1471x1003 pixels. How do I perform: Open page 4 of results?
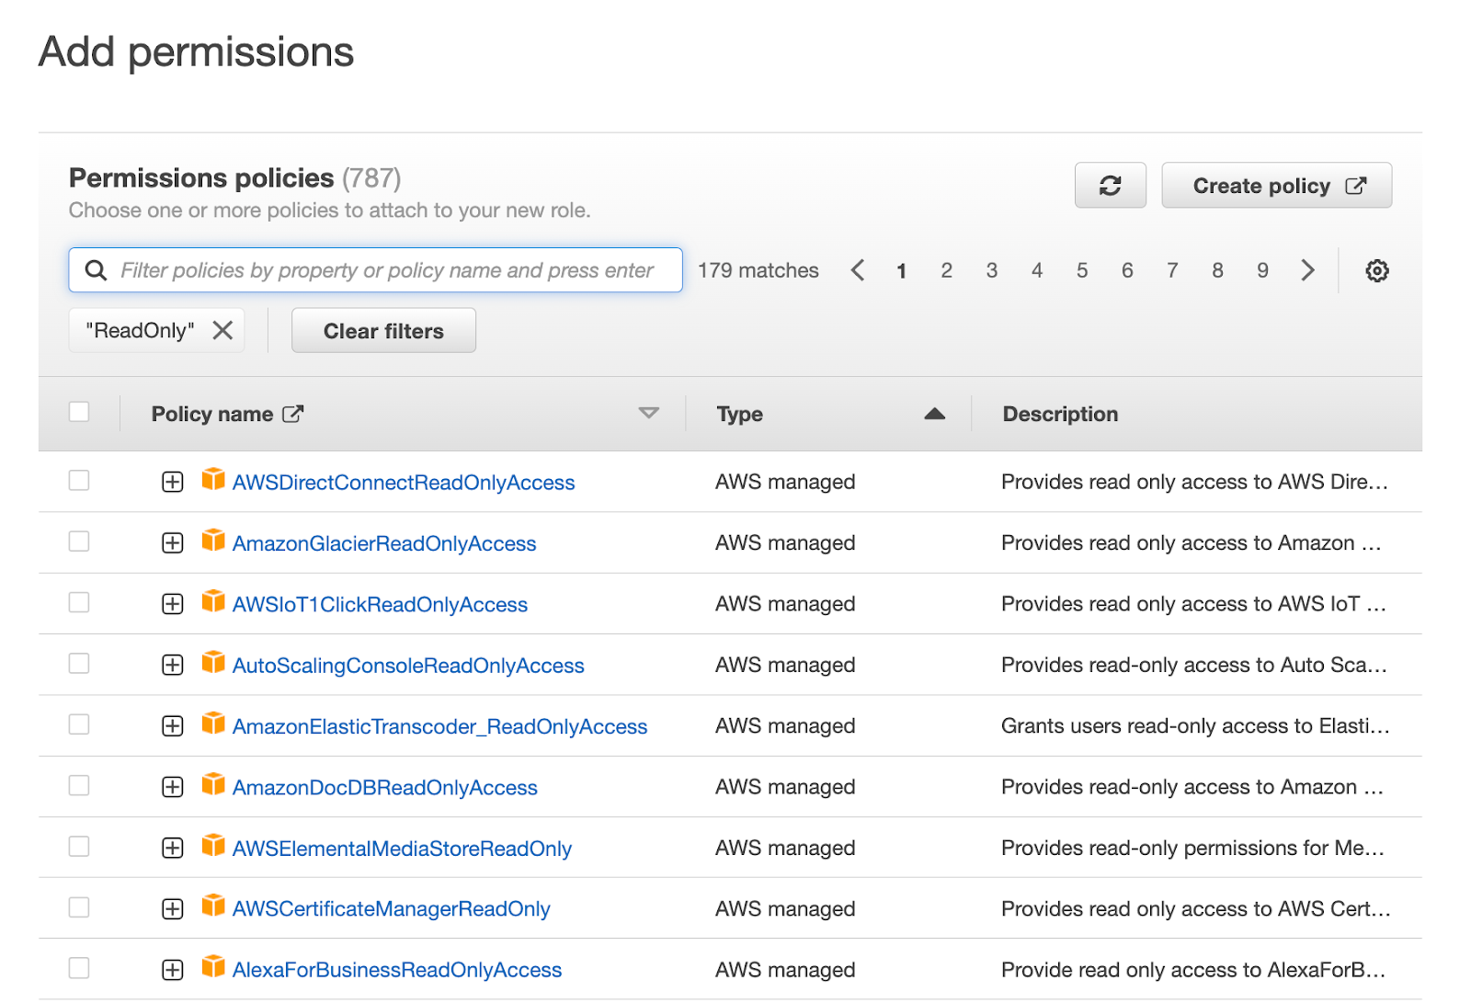[x=1037, y=271]
